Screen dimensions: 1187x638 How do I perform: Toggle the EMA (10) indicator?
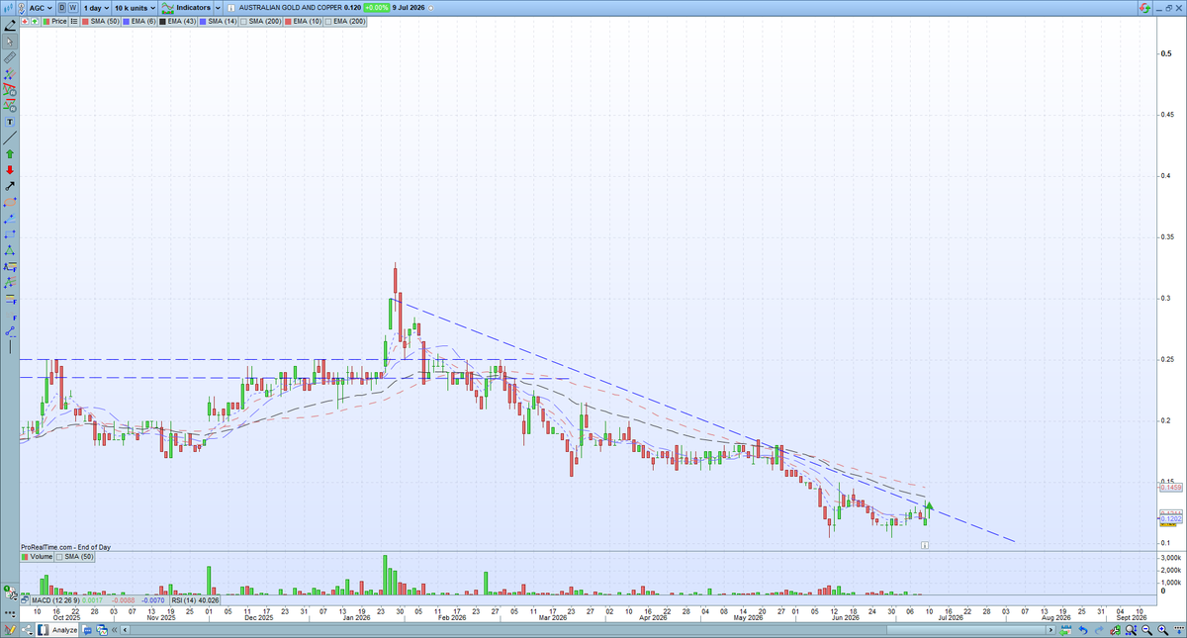pos(303,21)
